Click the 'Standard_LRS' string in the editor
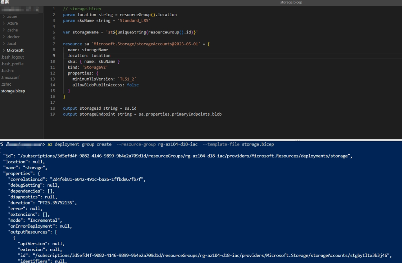The width and height of the screenshot is (402, 263). click(x=134, y=20)
